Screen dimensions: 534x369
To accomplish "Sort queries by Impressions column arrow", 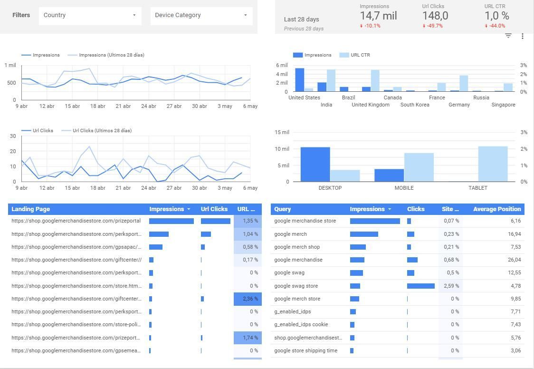I will pyautogui.click(x=389, y=209).
